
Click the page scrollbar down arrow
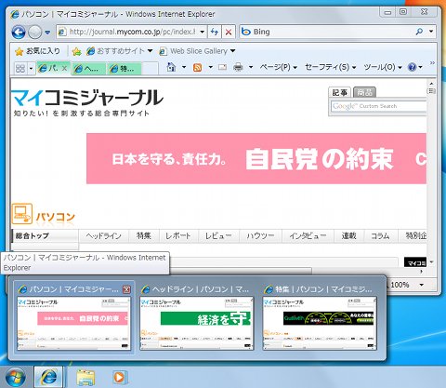[x=431, y=262]
